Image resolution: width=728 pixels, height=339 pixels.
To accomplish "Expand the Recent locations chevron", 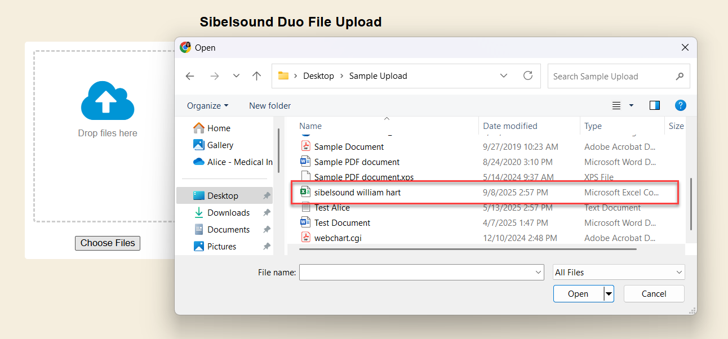I will [x=236, y=76].
